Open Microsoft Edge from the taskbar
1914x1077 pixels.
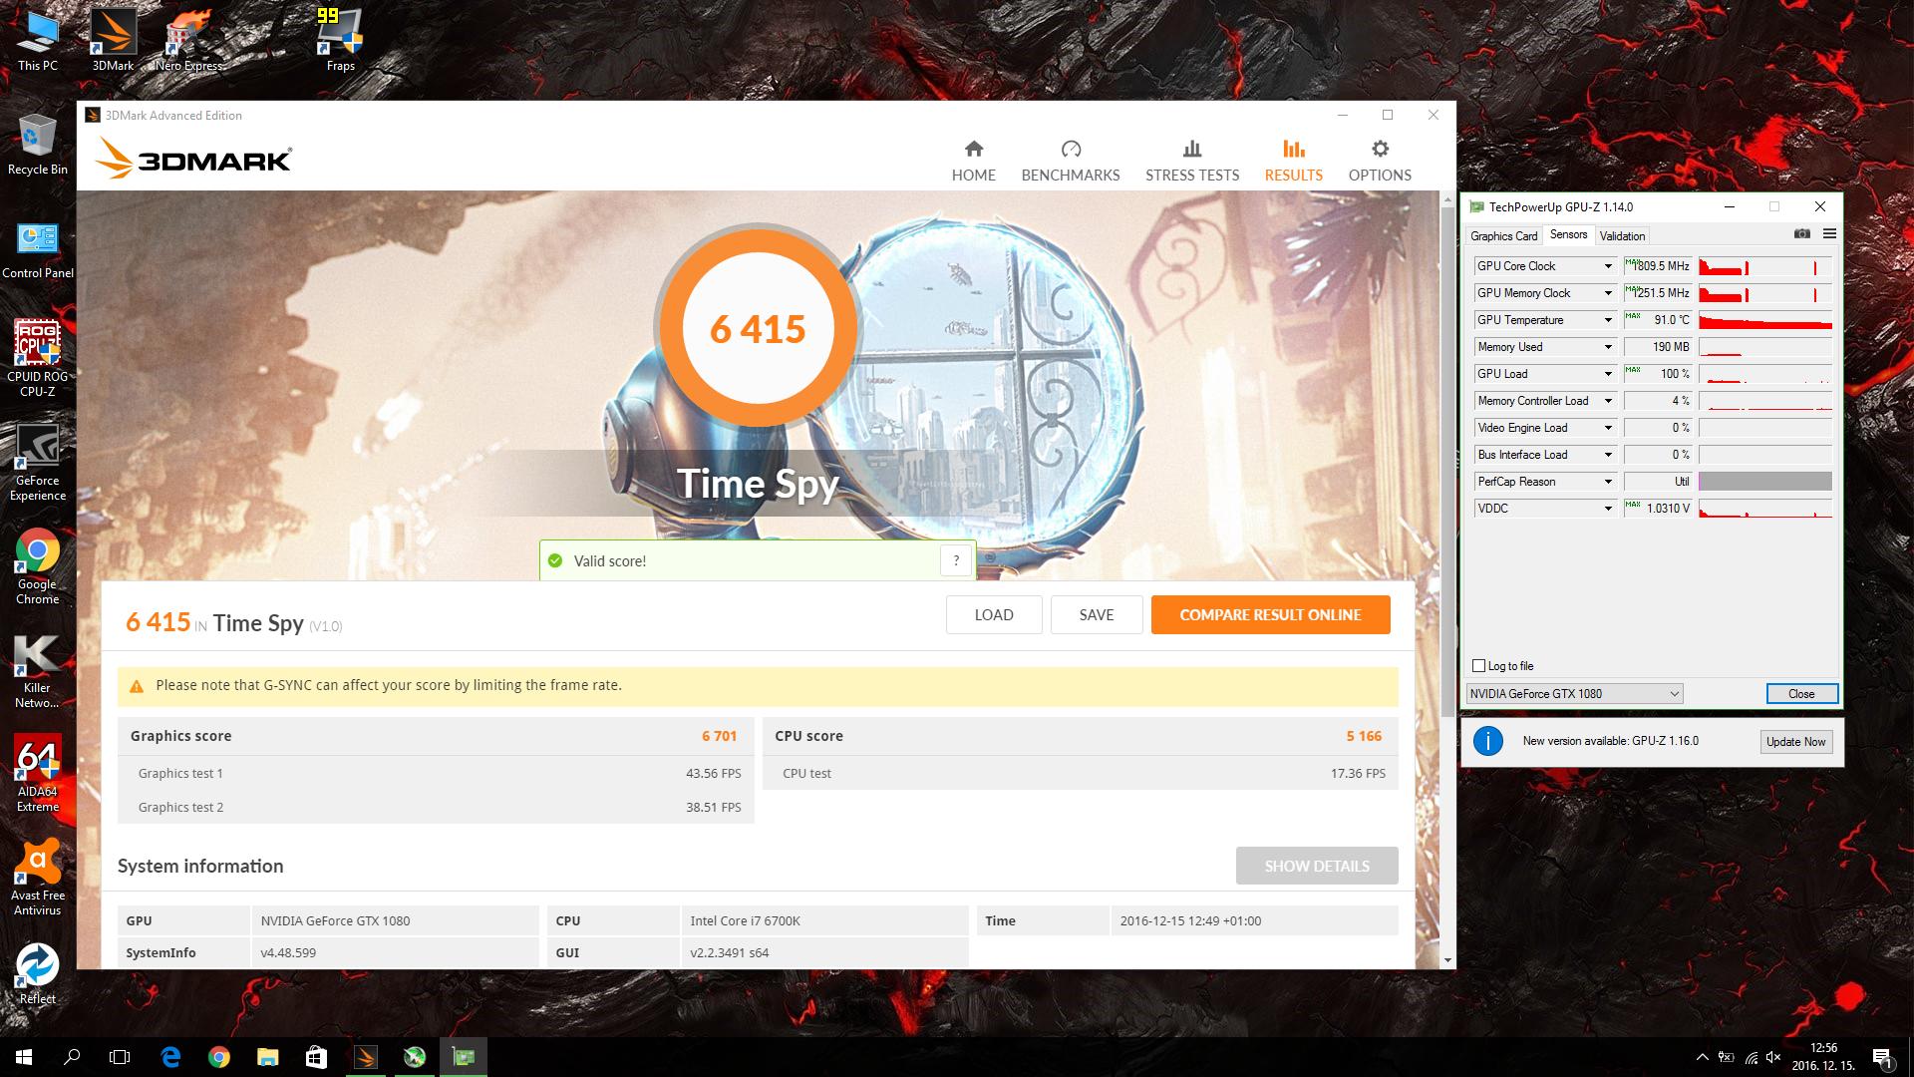click(170, 1057)
